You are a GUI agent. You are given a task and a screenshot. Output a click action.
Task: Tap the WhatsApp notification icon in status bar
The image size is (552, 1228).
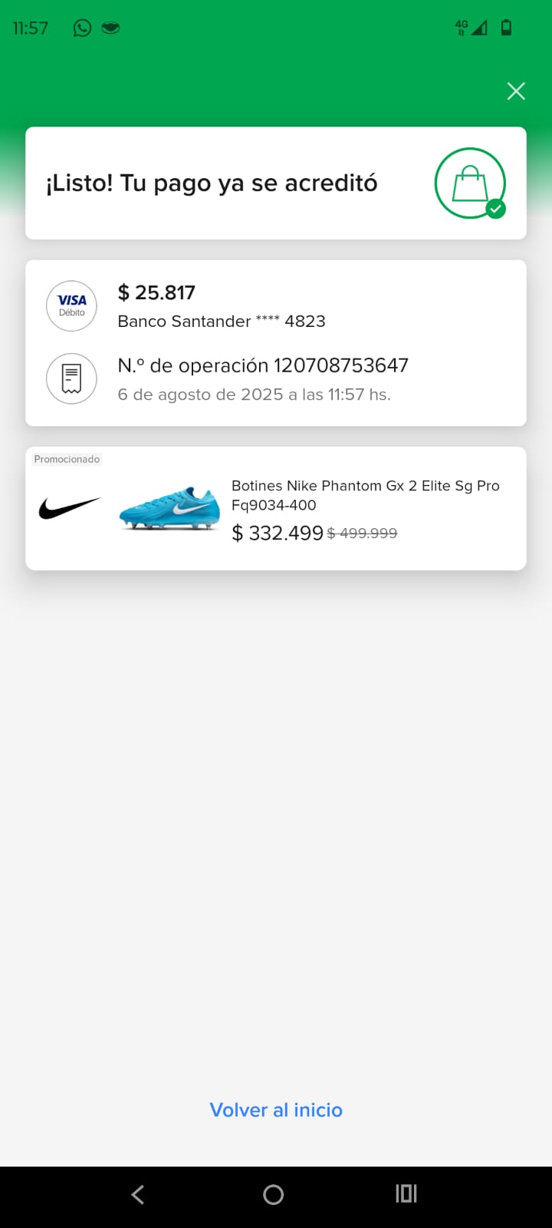pos(82,28)
